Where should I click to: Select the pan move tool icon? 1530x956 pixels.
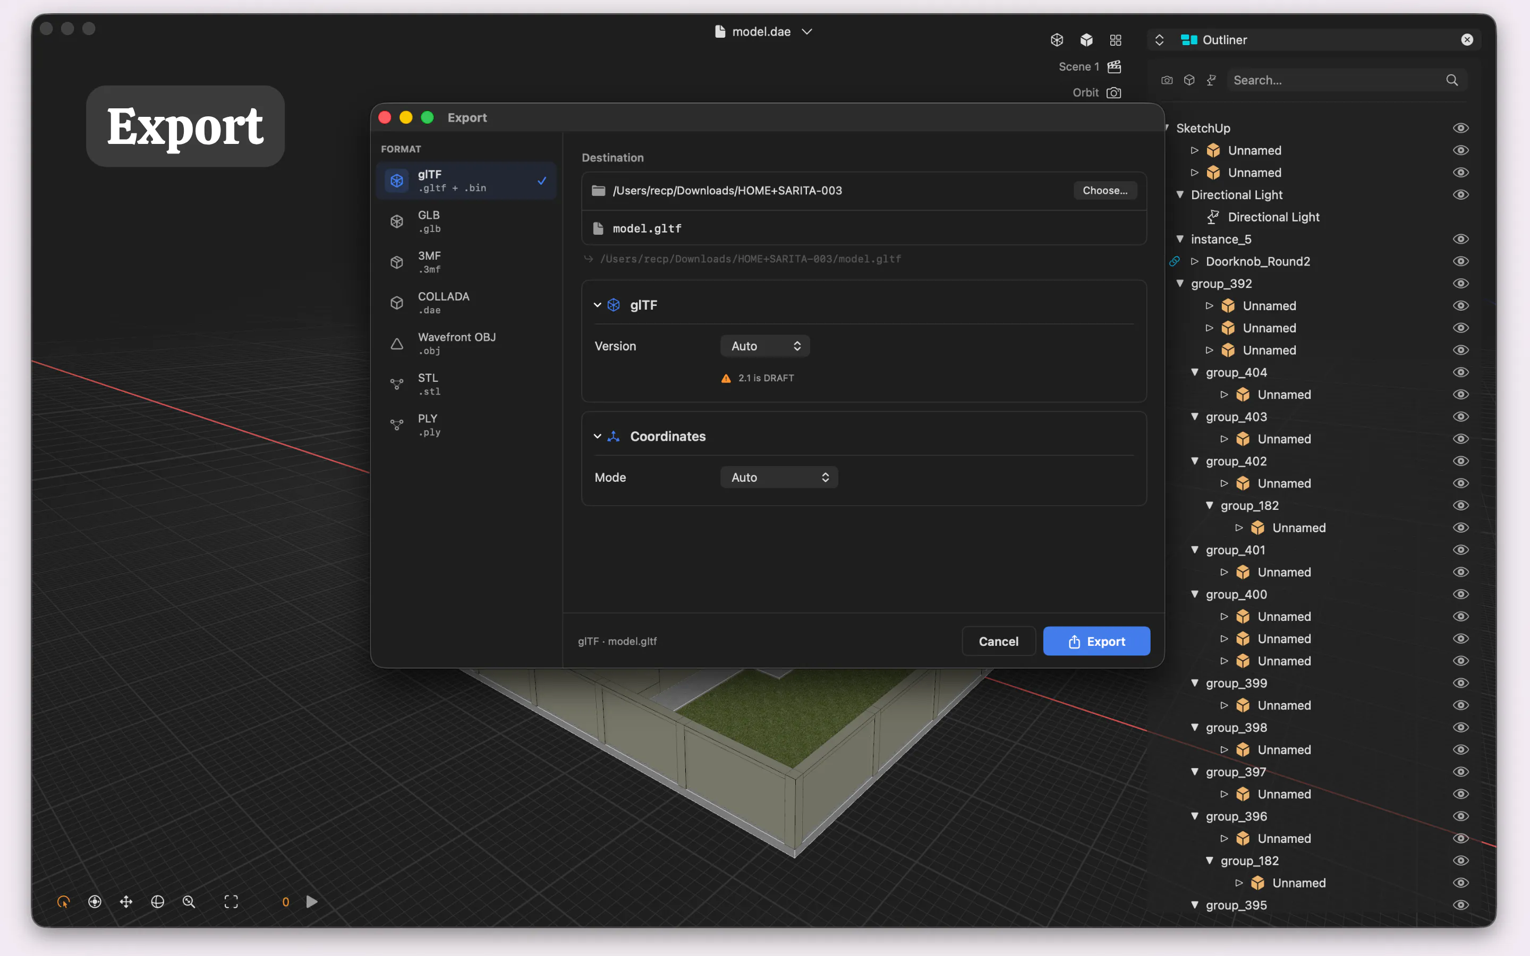[x=126, y=902]
